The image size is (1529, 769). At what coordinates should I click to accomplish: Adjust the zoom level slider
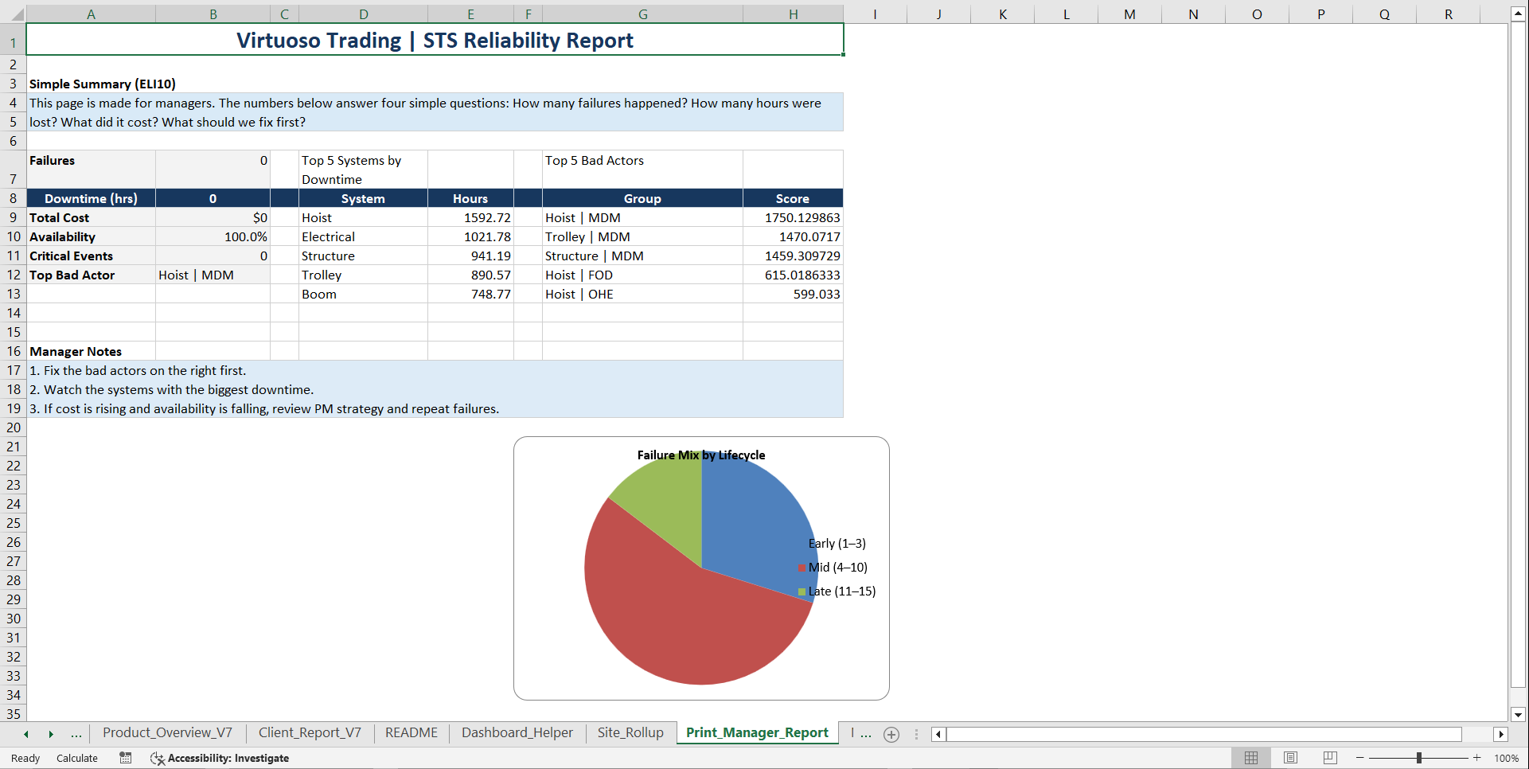coord(1418,758)
